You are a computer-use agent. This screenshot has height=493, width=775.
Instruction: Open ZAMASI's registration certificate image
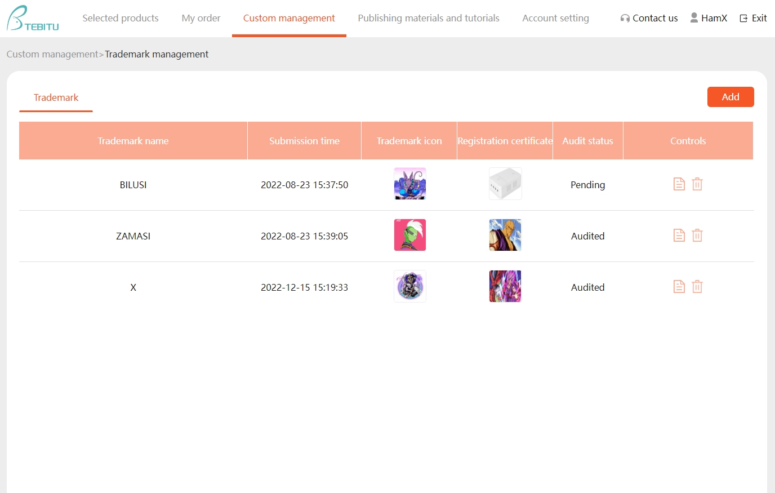[x=505, y=234]
